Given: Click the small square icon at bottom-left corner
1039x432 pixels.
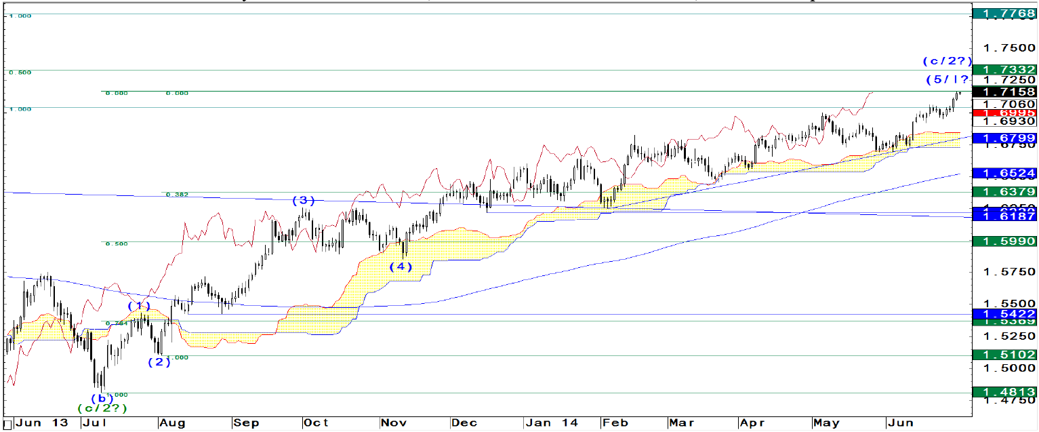Looking at the screenshot, I should (x=7, y=425).
